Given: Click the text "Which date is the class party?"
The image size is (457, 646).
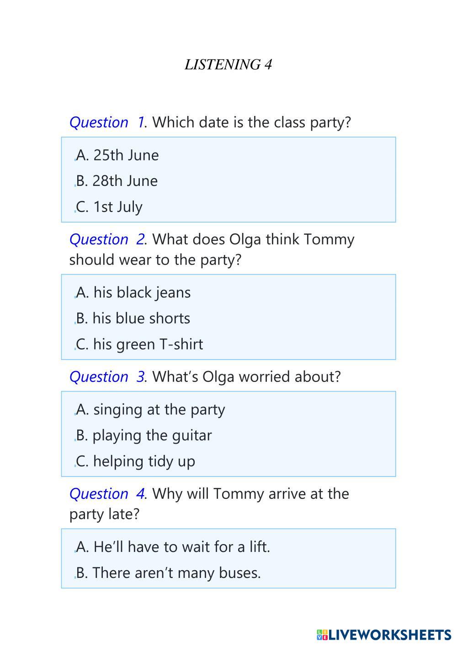Looking at the screenshot, I should click(x=251, y=122).
